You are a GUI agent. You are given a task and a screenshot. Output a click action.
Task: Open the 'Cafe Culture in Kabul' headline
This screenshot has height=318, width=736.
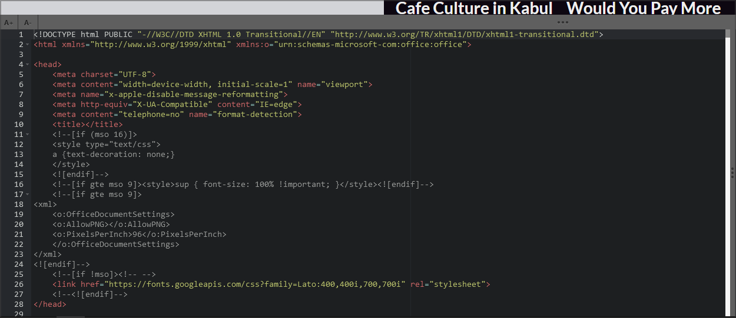point(474,8)
